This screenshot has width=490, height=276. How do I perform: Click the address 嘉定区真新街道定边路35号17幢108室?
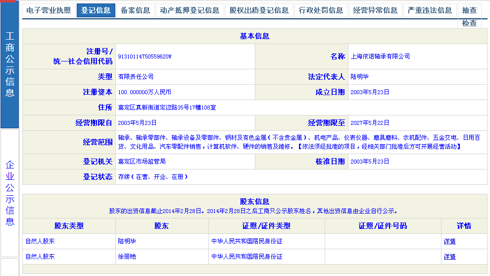pyautogui.click(x=167, y=108)
